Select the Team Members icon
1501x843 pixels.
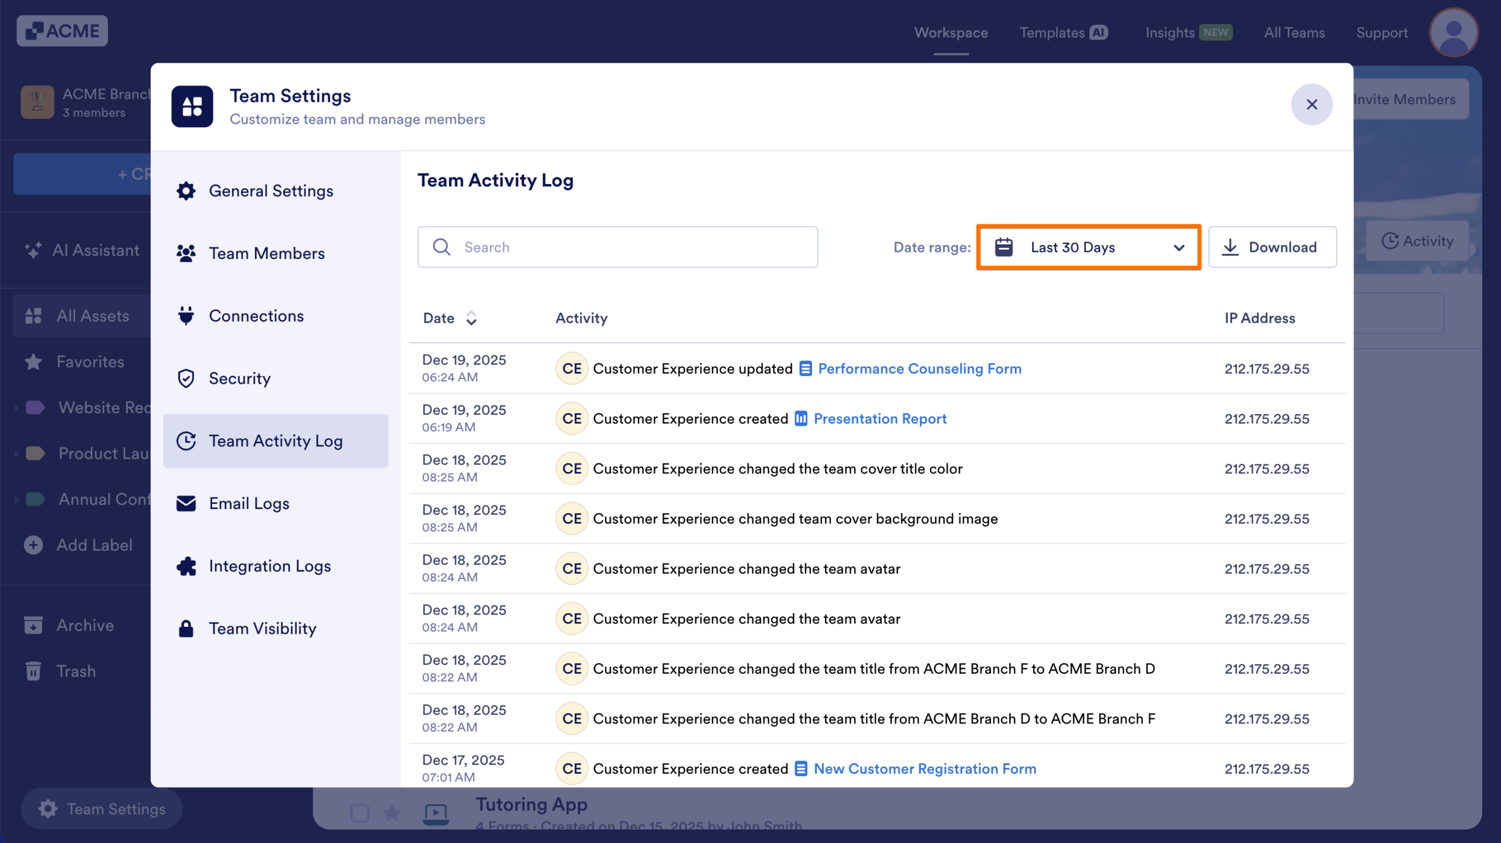tap(185, 253)
